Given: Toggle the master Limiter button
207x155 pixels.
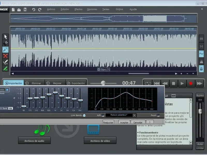Looking at the screenshot, I should point(200,148).
